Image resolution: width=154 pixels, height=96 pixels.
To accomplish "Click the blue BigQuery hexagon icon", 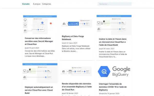I will click(104, 72).
